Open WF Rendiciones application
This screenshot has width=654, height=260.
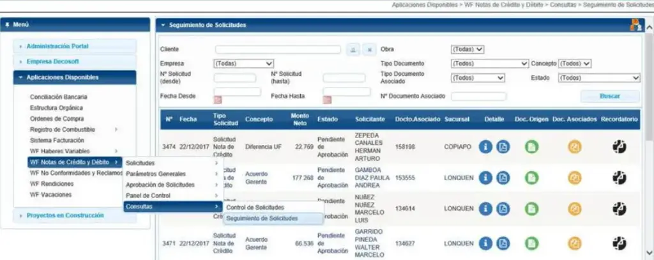pyautogui.click(x=52, y=183)
